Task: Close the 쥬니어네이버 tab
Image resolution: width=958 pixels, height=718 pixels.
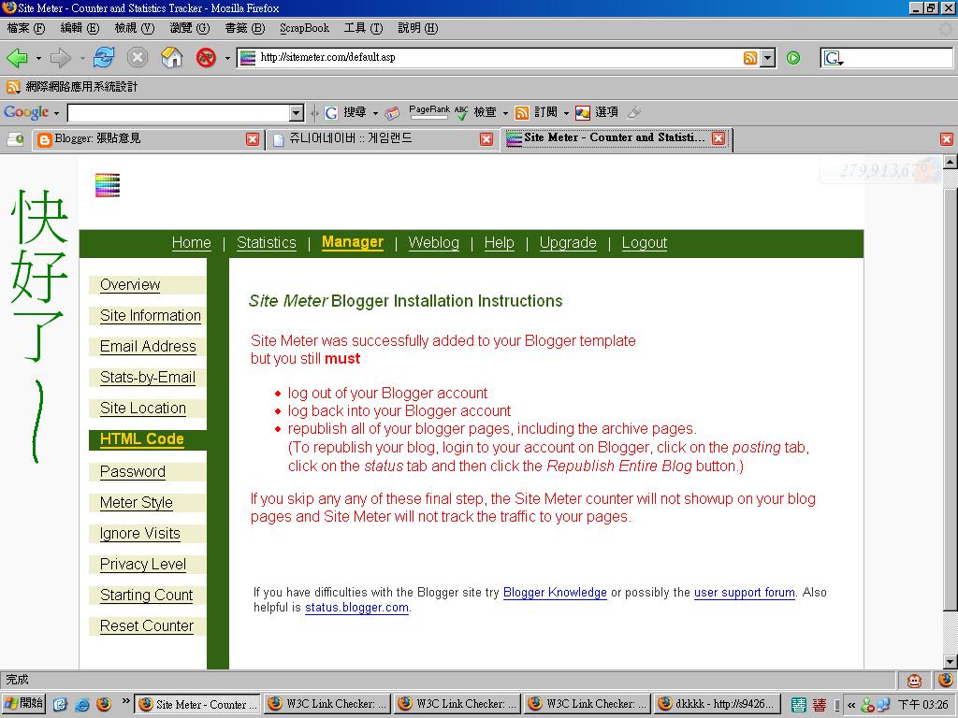Action: (486, 139)
